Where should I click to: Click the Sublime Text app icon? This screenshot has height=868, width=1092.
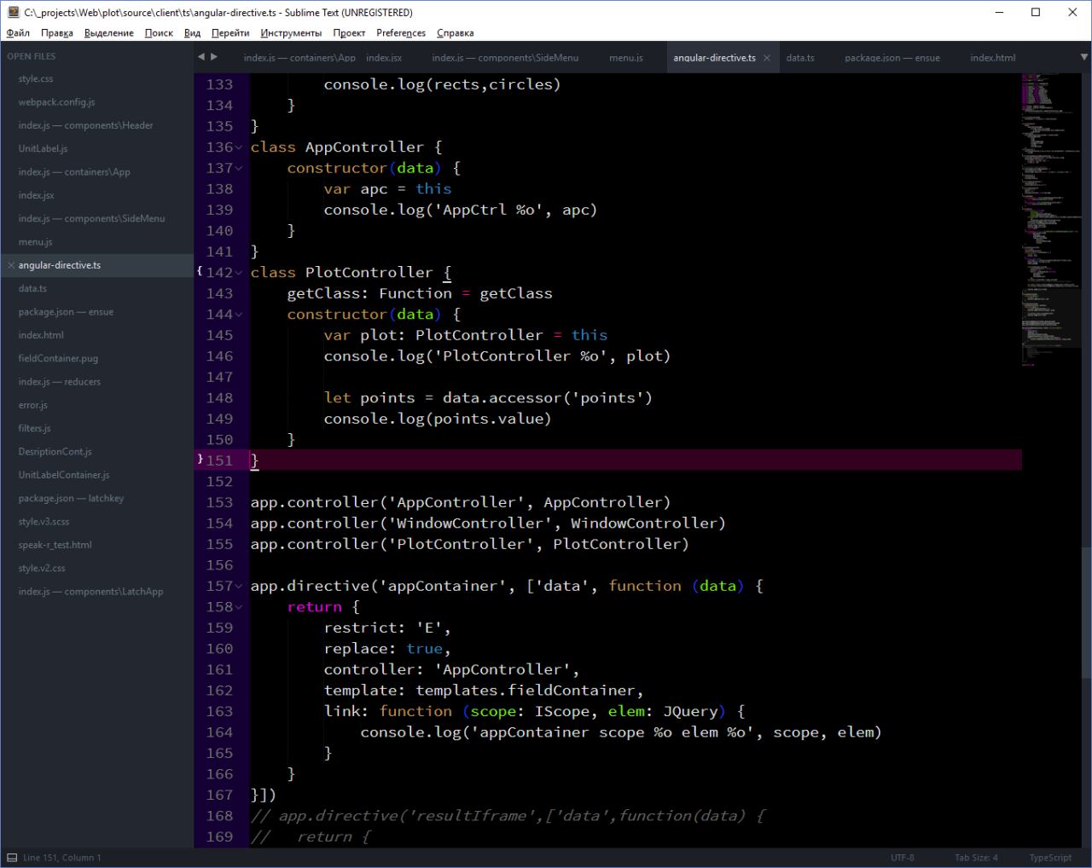pyautogui.click(x=13, y=13)
